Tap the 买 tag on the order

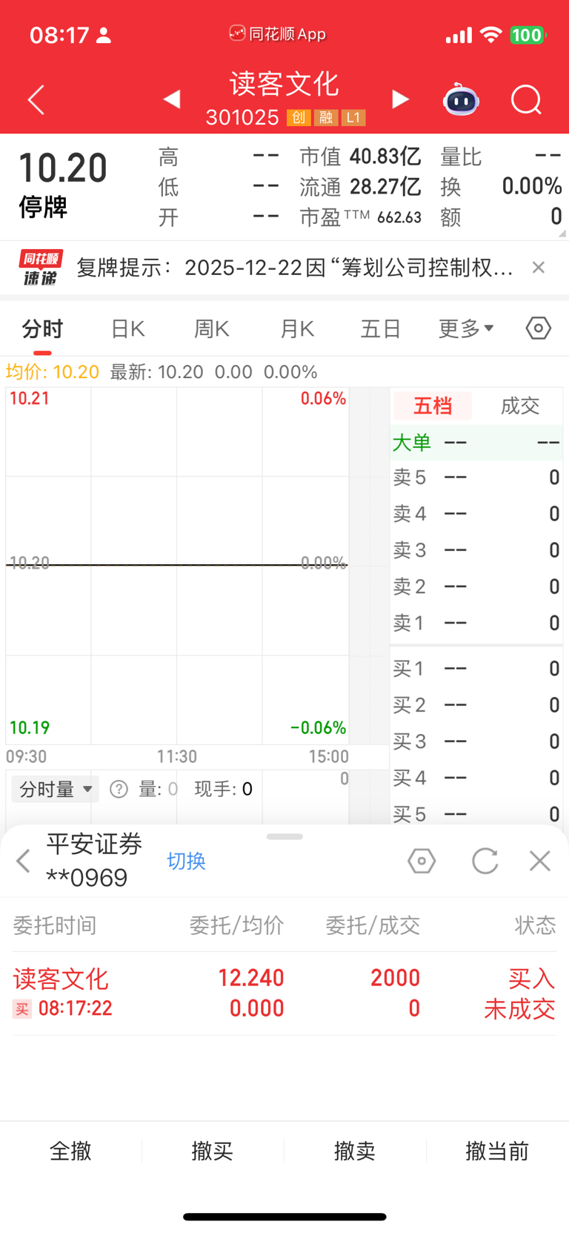22,1009
